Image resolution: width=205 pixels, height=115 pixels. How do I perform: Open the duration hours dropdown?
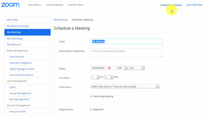click(95, 77)
